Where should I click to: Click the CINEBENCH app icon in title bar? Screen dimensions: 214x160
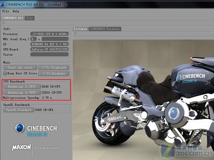coord(3,4)
